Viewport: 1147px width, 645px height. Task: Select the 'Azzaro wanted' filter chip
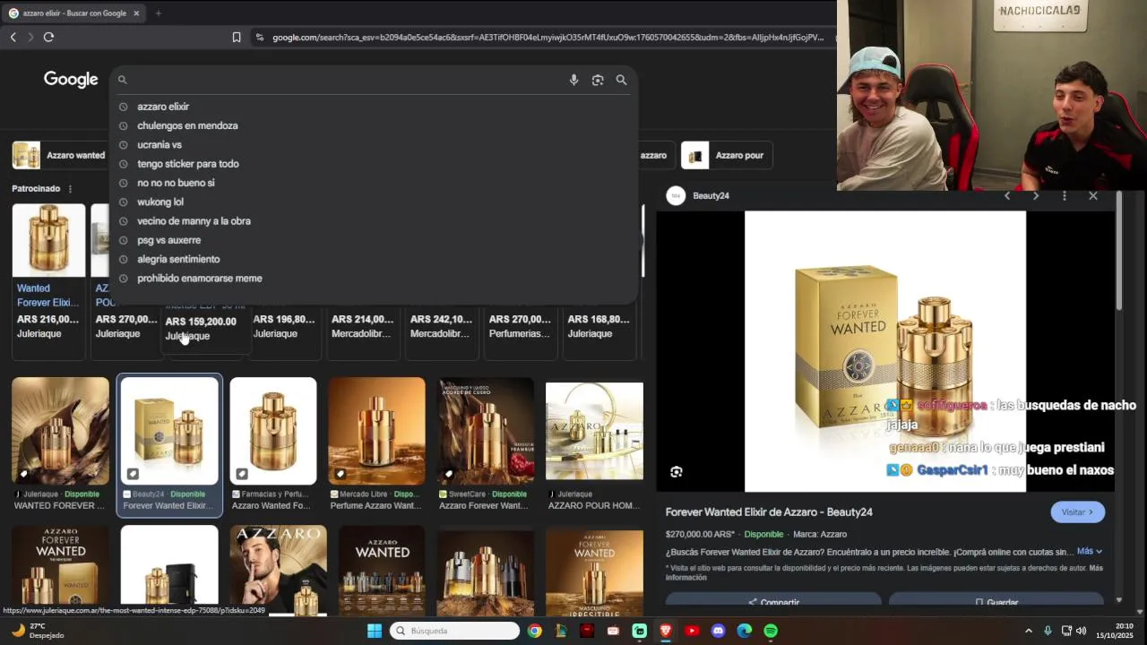59,155
